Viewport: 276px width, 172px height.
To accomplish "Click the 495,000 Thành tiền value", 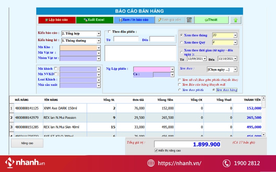I will click(254, 127).
